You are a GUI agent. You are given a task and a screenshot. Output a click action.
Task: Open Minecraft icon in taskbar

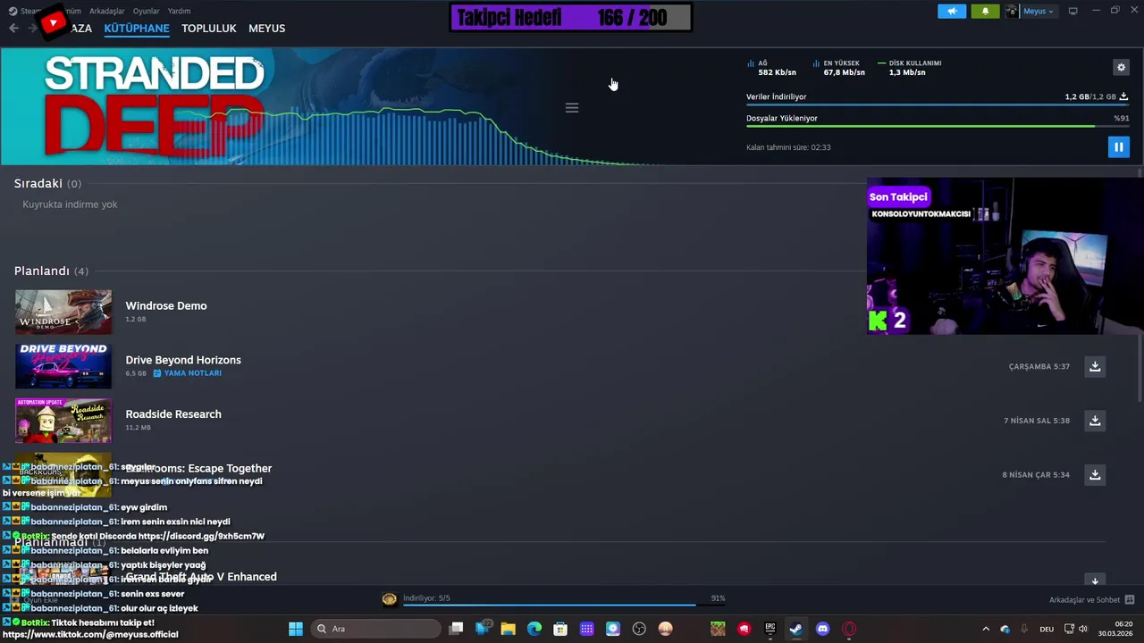click(x=718, y=629)
